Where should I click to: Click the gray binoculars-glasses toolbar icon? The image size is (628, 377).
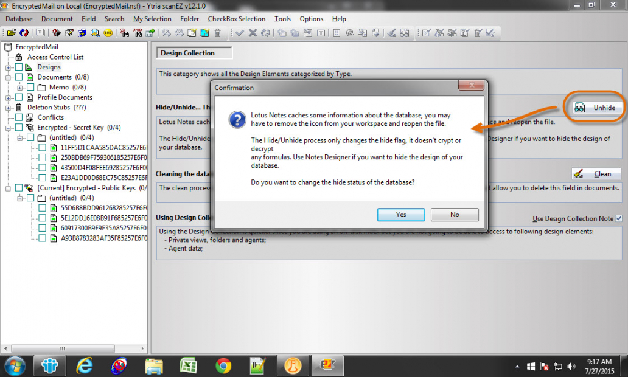(x=405, y=33)
